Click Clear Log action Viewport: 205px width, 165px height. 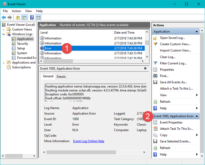(168, 57)
